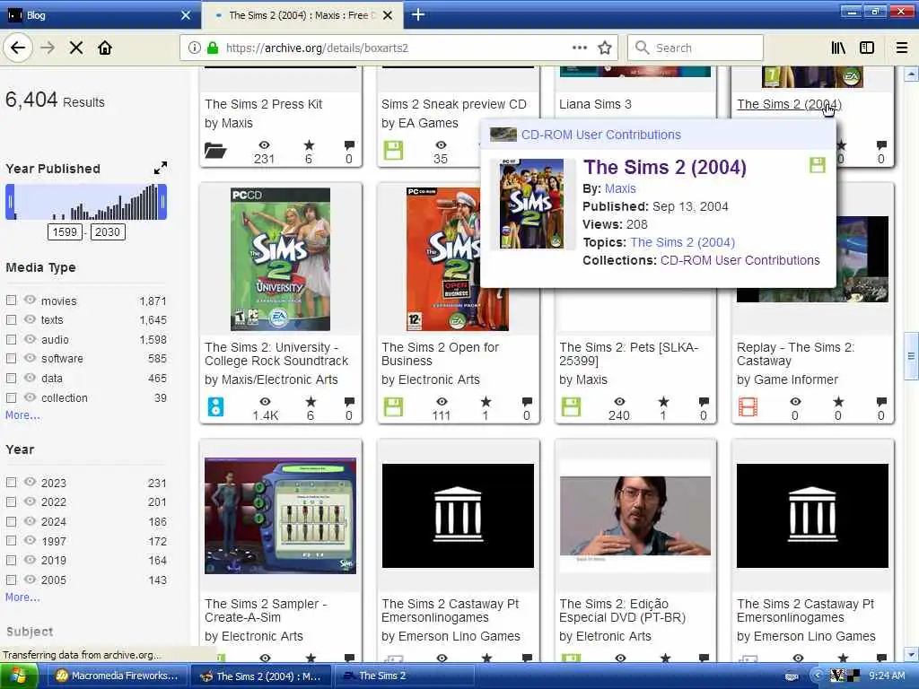The width and height of the screenshot is (919, 689).
Task: Open Maxis author link in popup
Action: pos(620,188)
